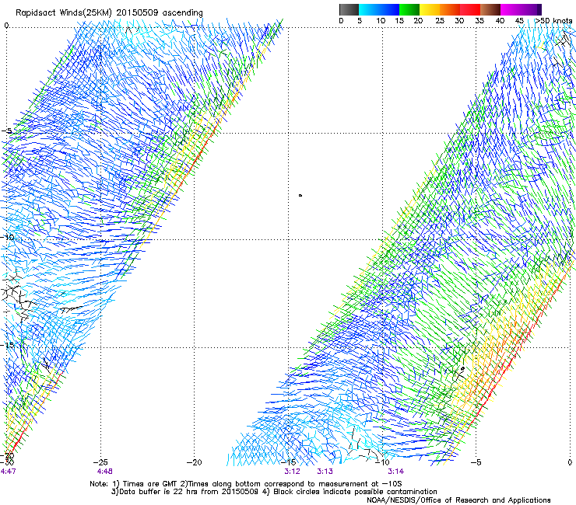Image resolution: width=576 pixels, height=505 pixels.
Task: Click the '35' label under the color bar
Action: click(x=479, y=20)
